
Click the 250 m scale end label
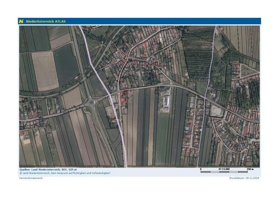[x=250, y=169]
